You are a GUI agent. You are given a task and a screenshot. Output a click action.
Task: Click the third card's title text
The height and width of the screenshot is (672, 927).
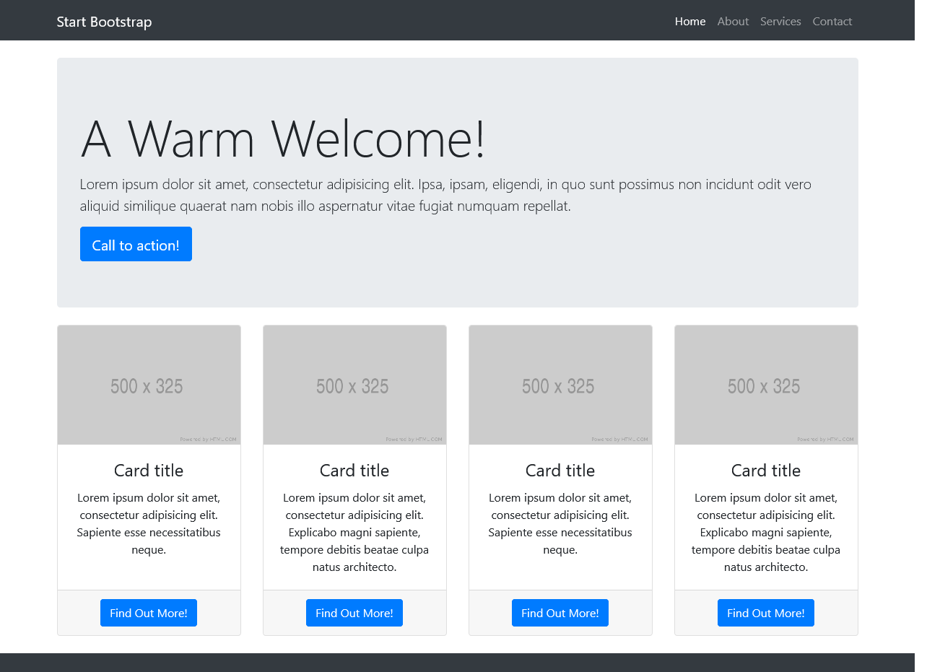coord(560,471)
